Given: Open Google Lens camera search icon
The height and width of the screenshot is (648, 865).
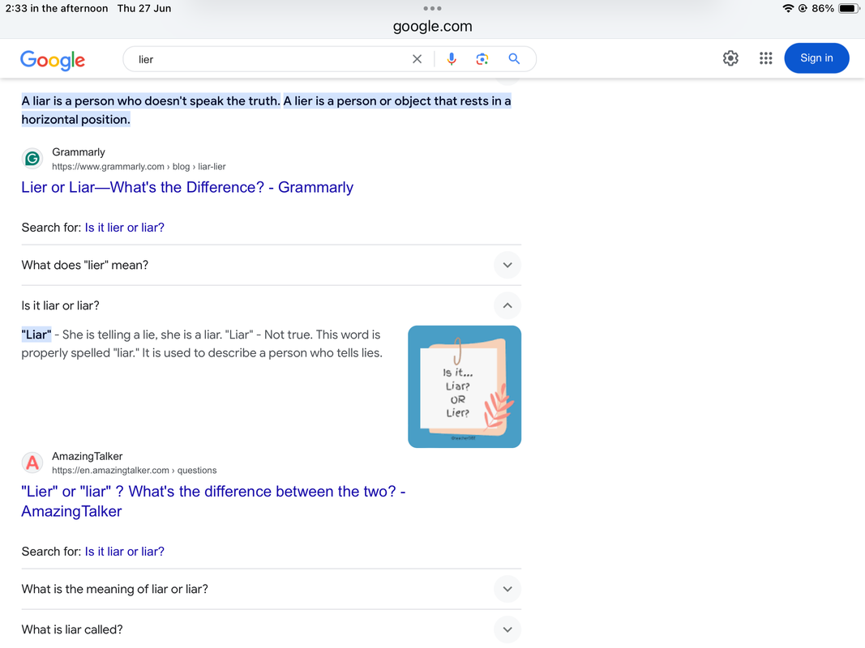Looking at the screenshot, I should [x=482, y=59].
